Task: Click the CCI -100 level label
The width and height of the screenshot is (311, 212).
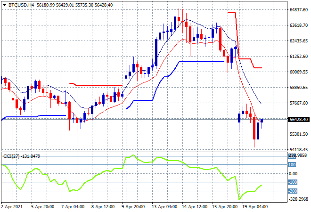Action: pos(293,182)
